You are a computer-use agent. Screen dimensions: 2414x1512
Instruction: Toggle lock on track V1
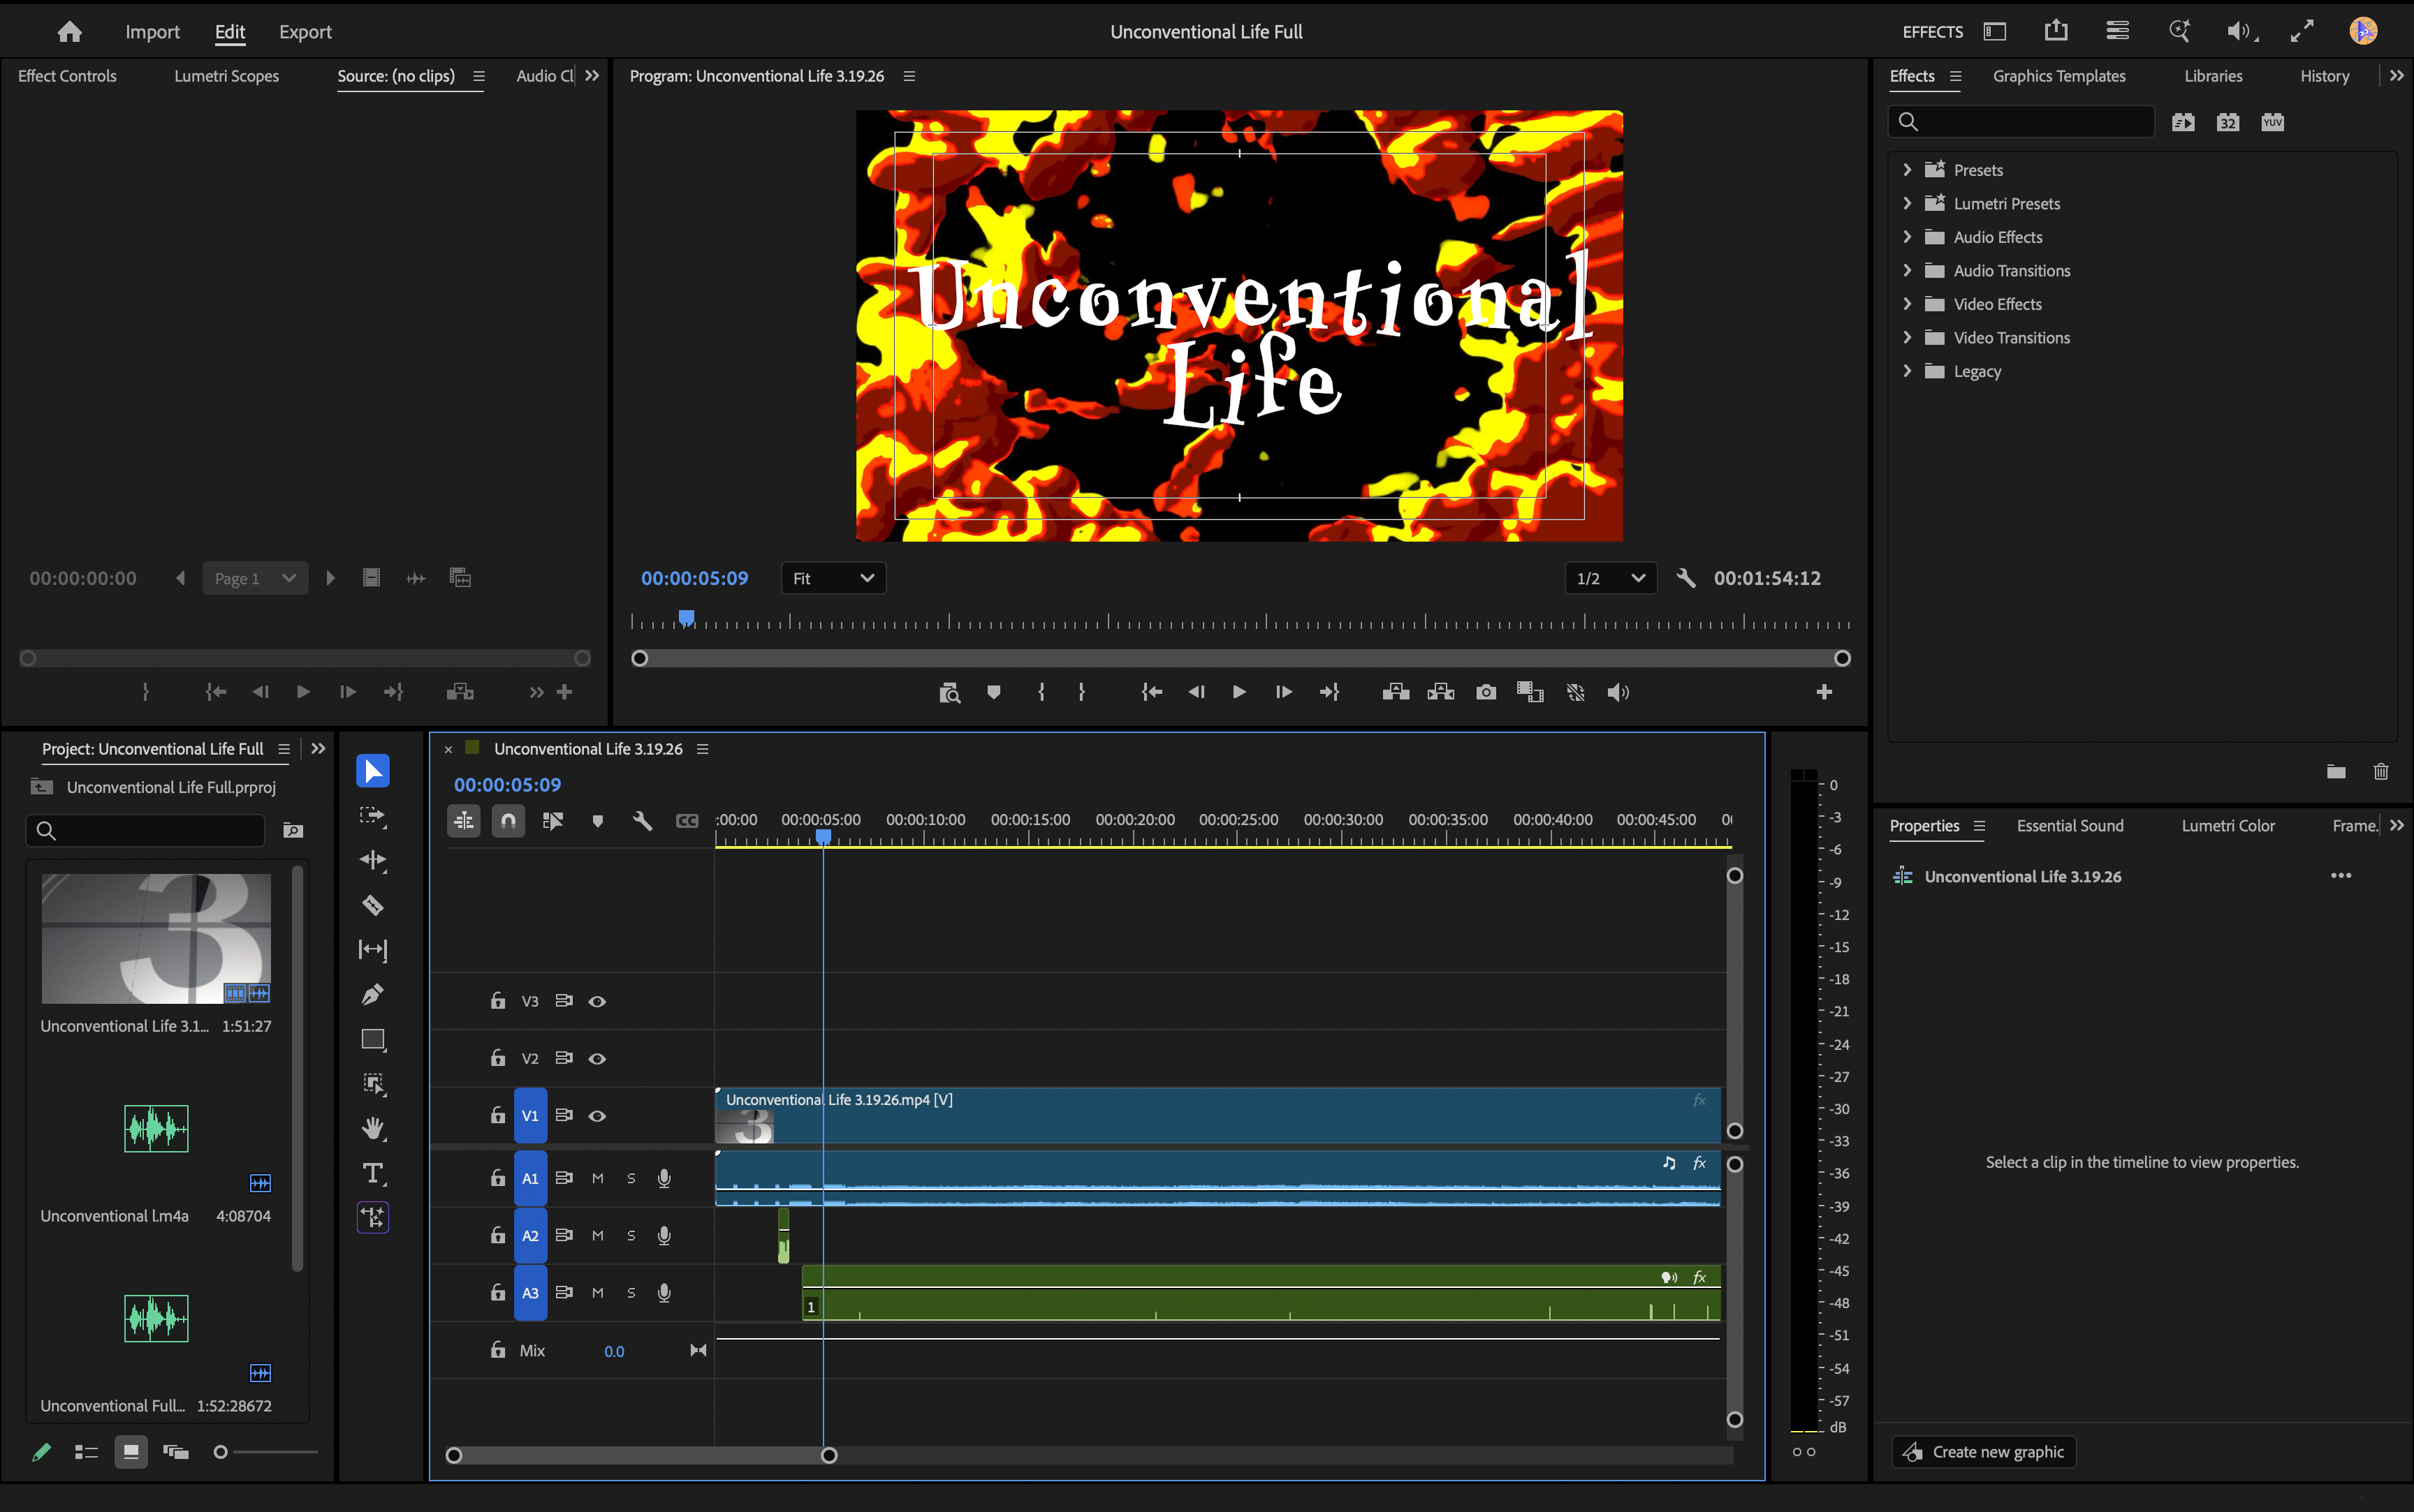click(x=497, y=1115)
